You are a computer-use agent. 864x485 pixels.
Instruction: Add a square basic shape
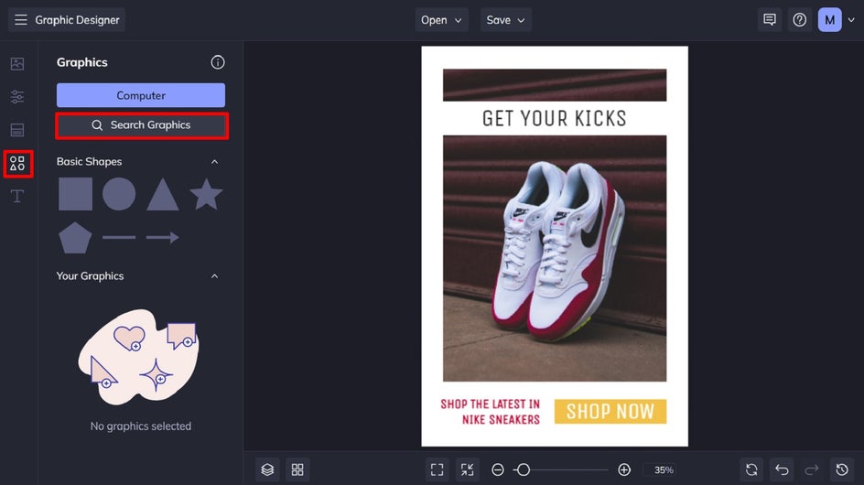[x=75, y=194]
